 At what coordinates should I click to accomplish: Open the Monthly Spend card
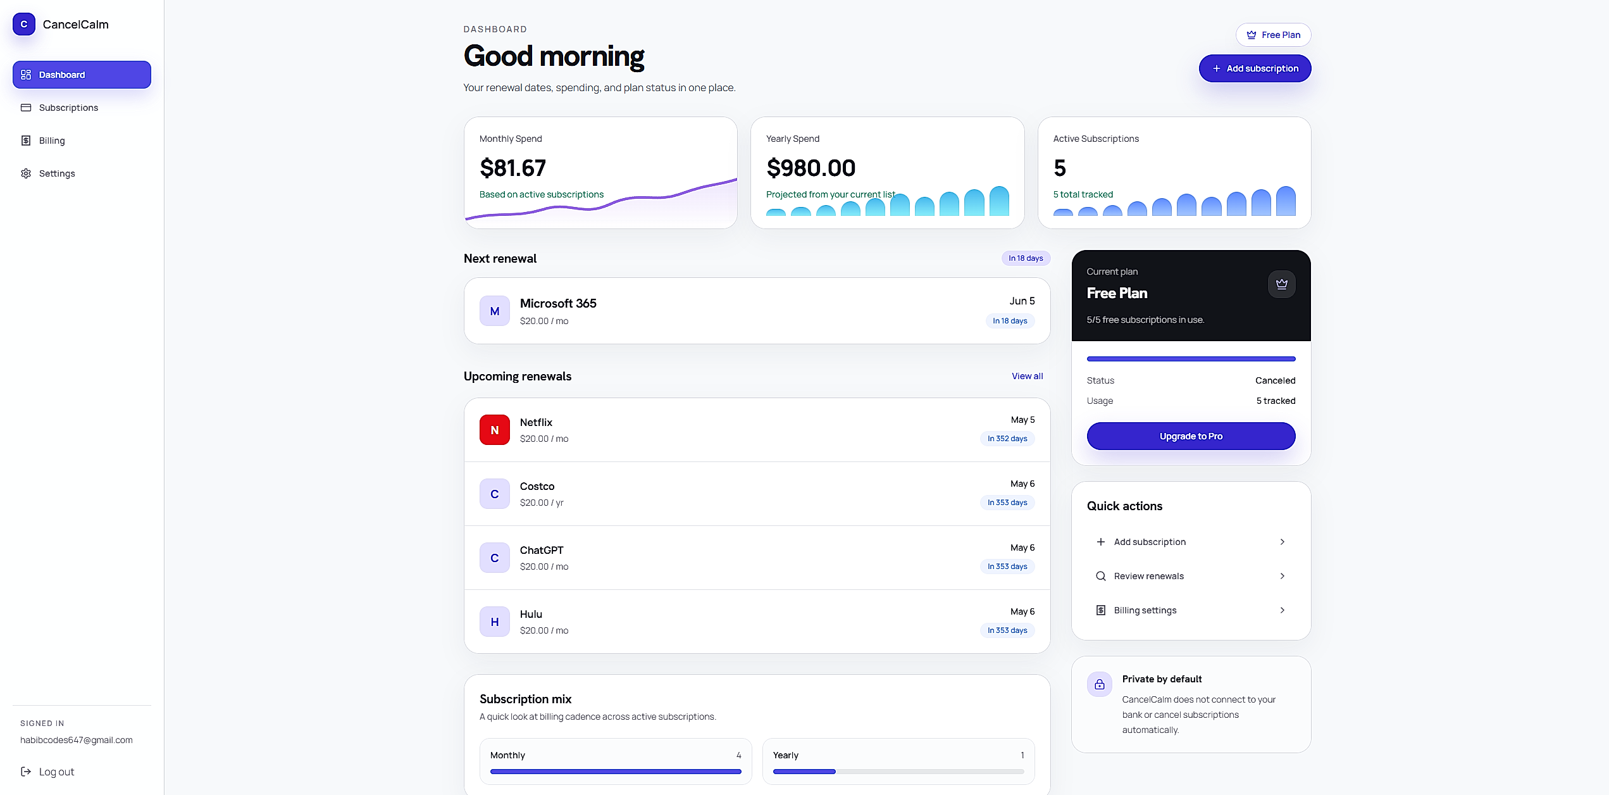(x=600, y=173)
